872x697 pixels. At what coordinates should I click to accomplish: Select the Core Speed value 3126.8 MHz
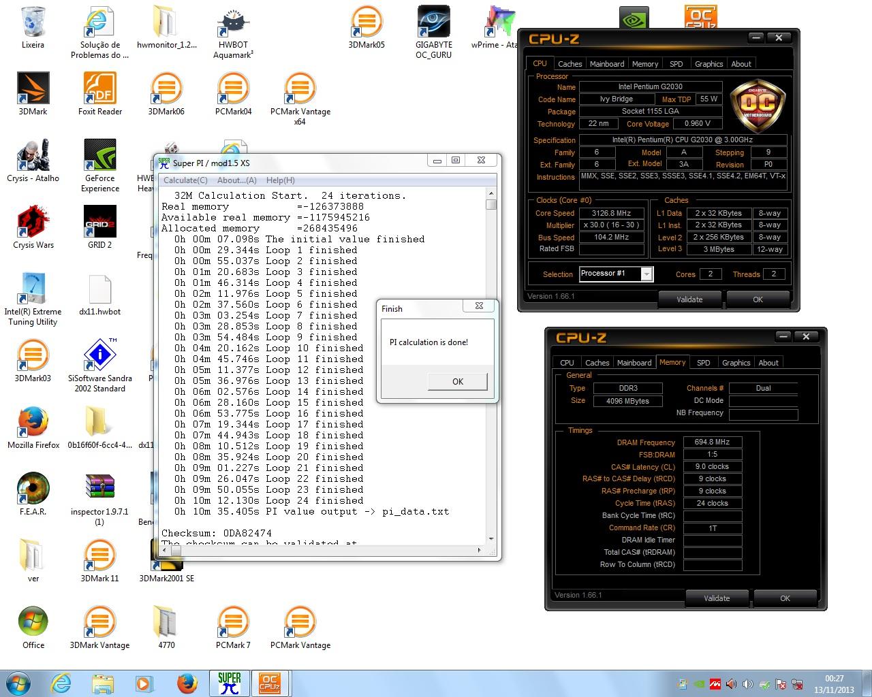click(x=611, y=213)
